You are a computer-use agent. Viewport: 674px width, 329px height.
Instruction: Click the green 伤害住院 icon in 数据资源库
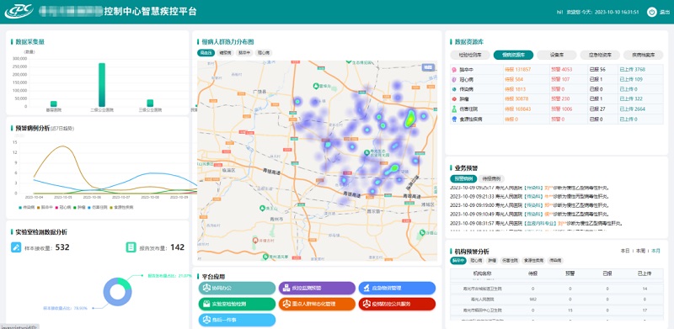454,109
